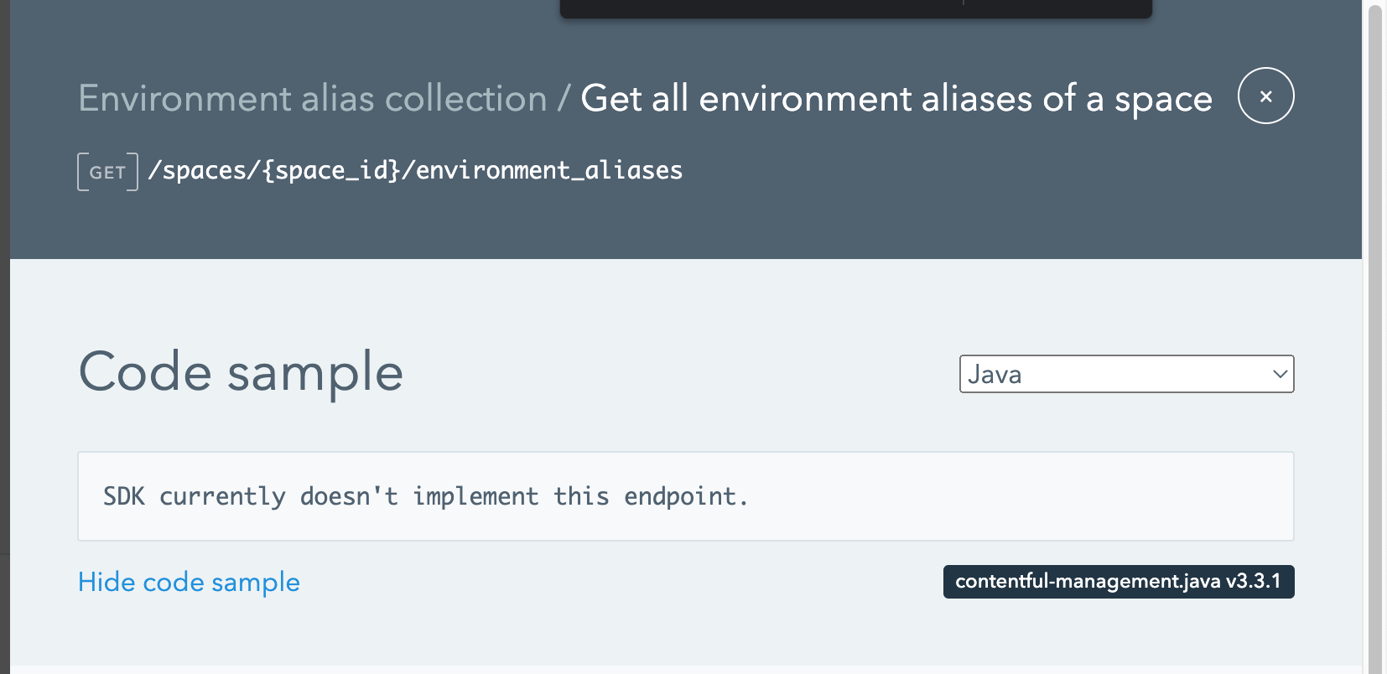The image size is (1387, 674).
Task: Click the language selector chevron arrow
Action: [x=1280, y=374]
